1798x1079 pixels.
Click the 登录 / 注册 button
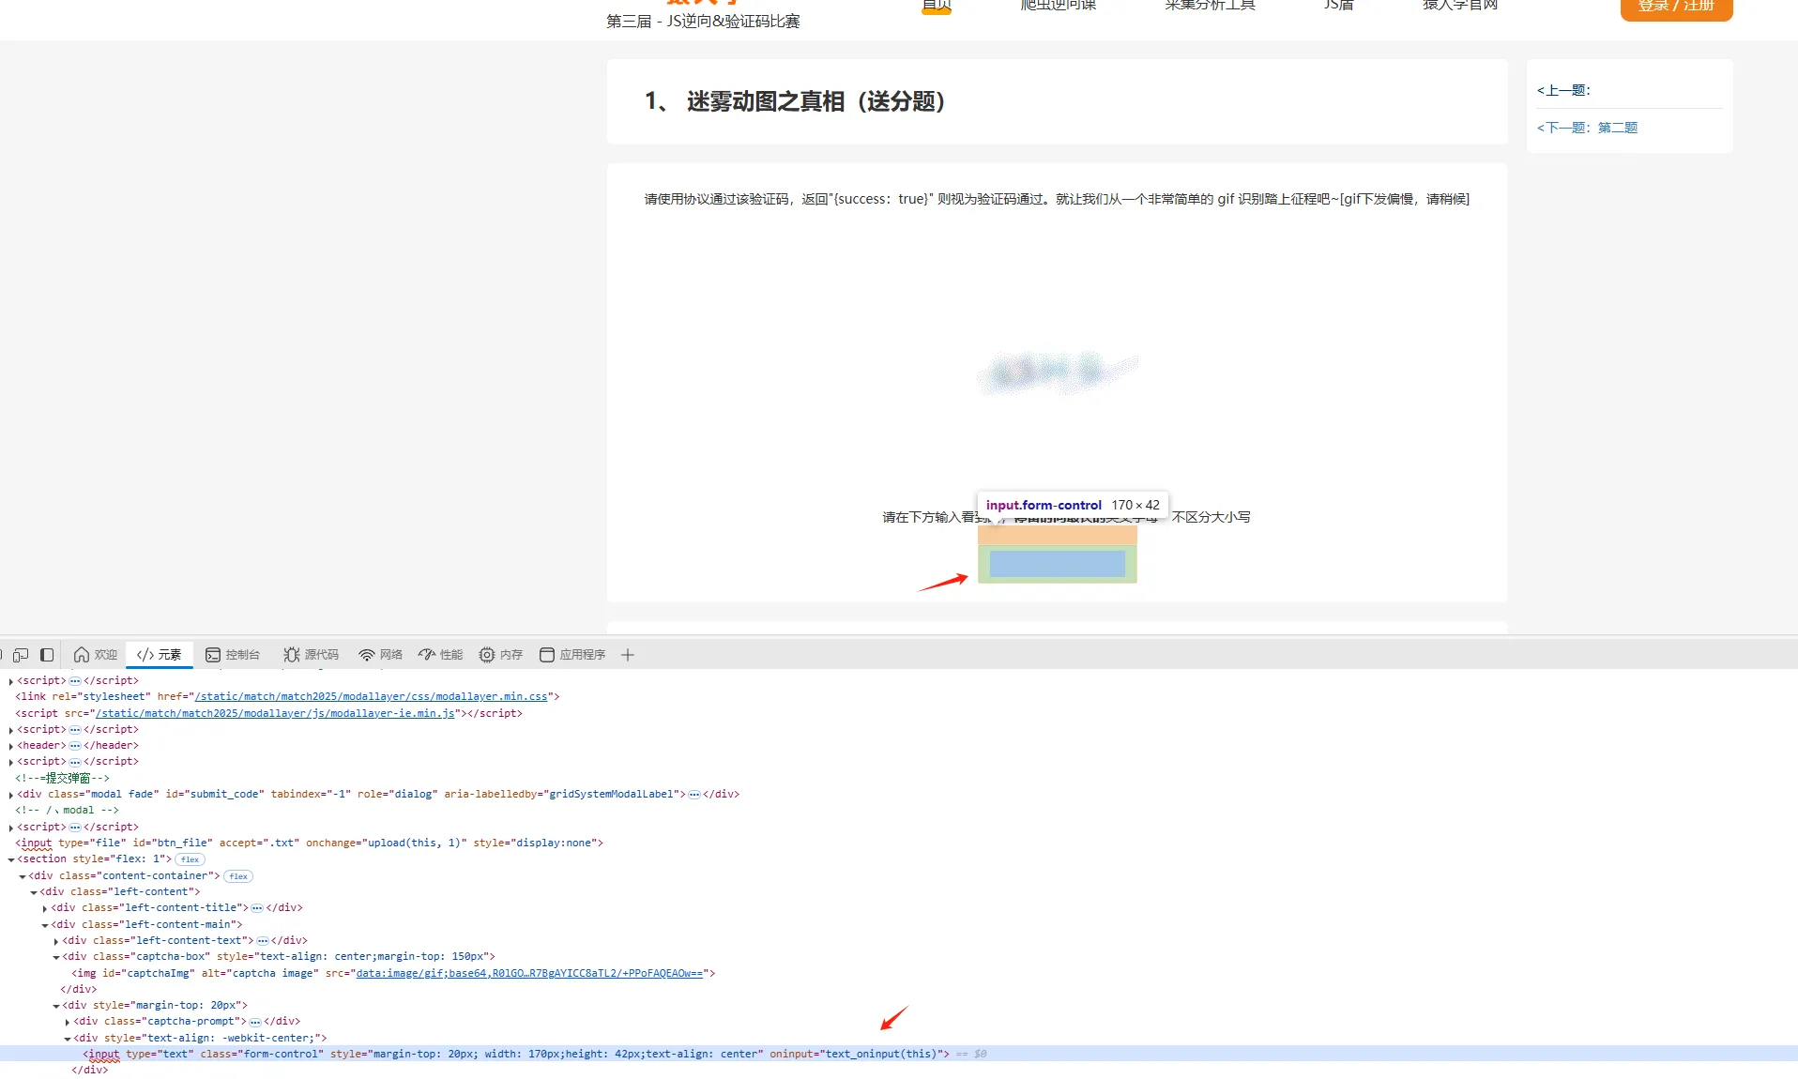coord(1676,8)
